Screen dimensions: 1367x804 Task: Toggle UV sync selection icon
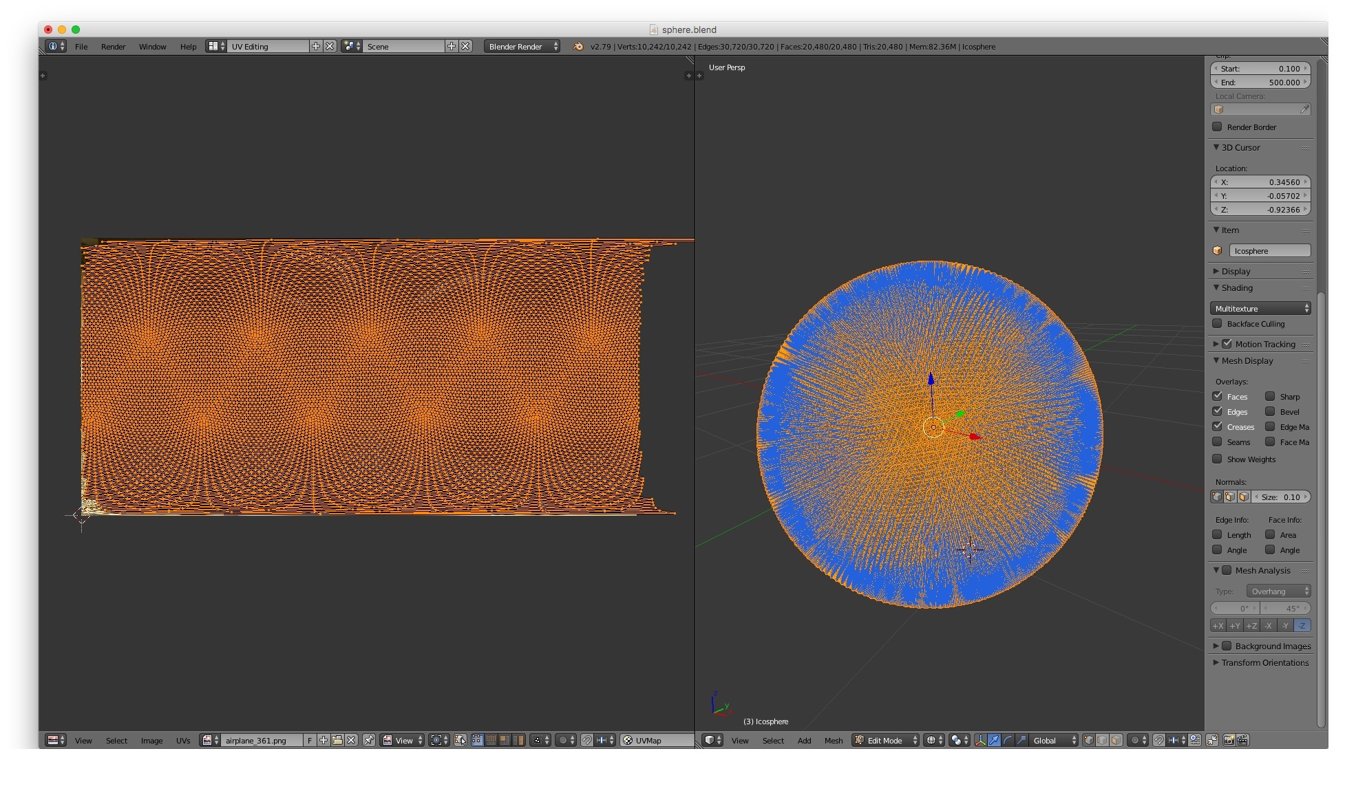click(460, 741)
